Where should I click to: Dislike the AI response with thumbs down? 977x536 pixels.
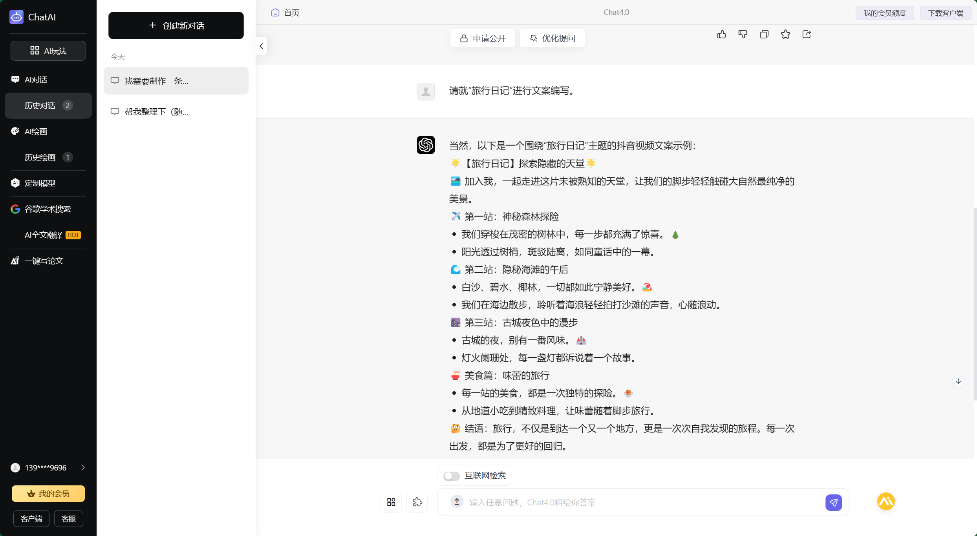pos(743,35)
